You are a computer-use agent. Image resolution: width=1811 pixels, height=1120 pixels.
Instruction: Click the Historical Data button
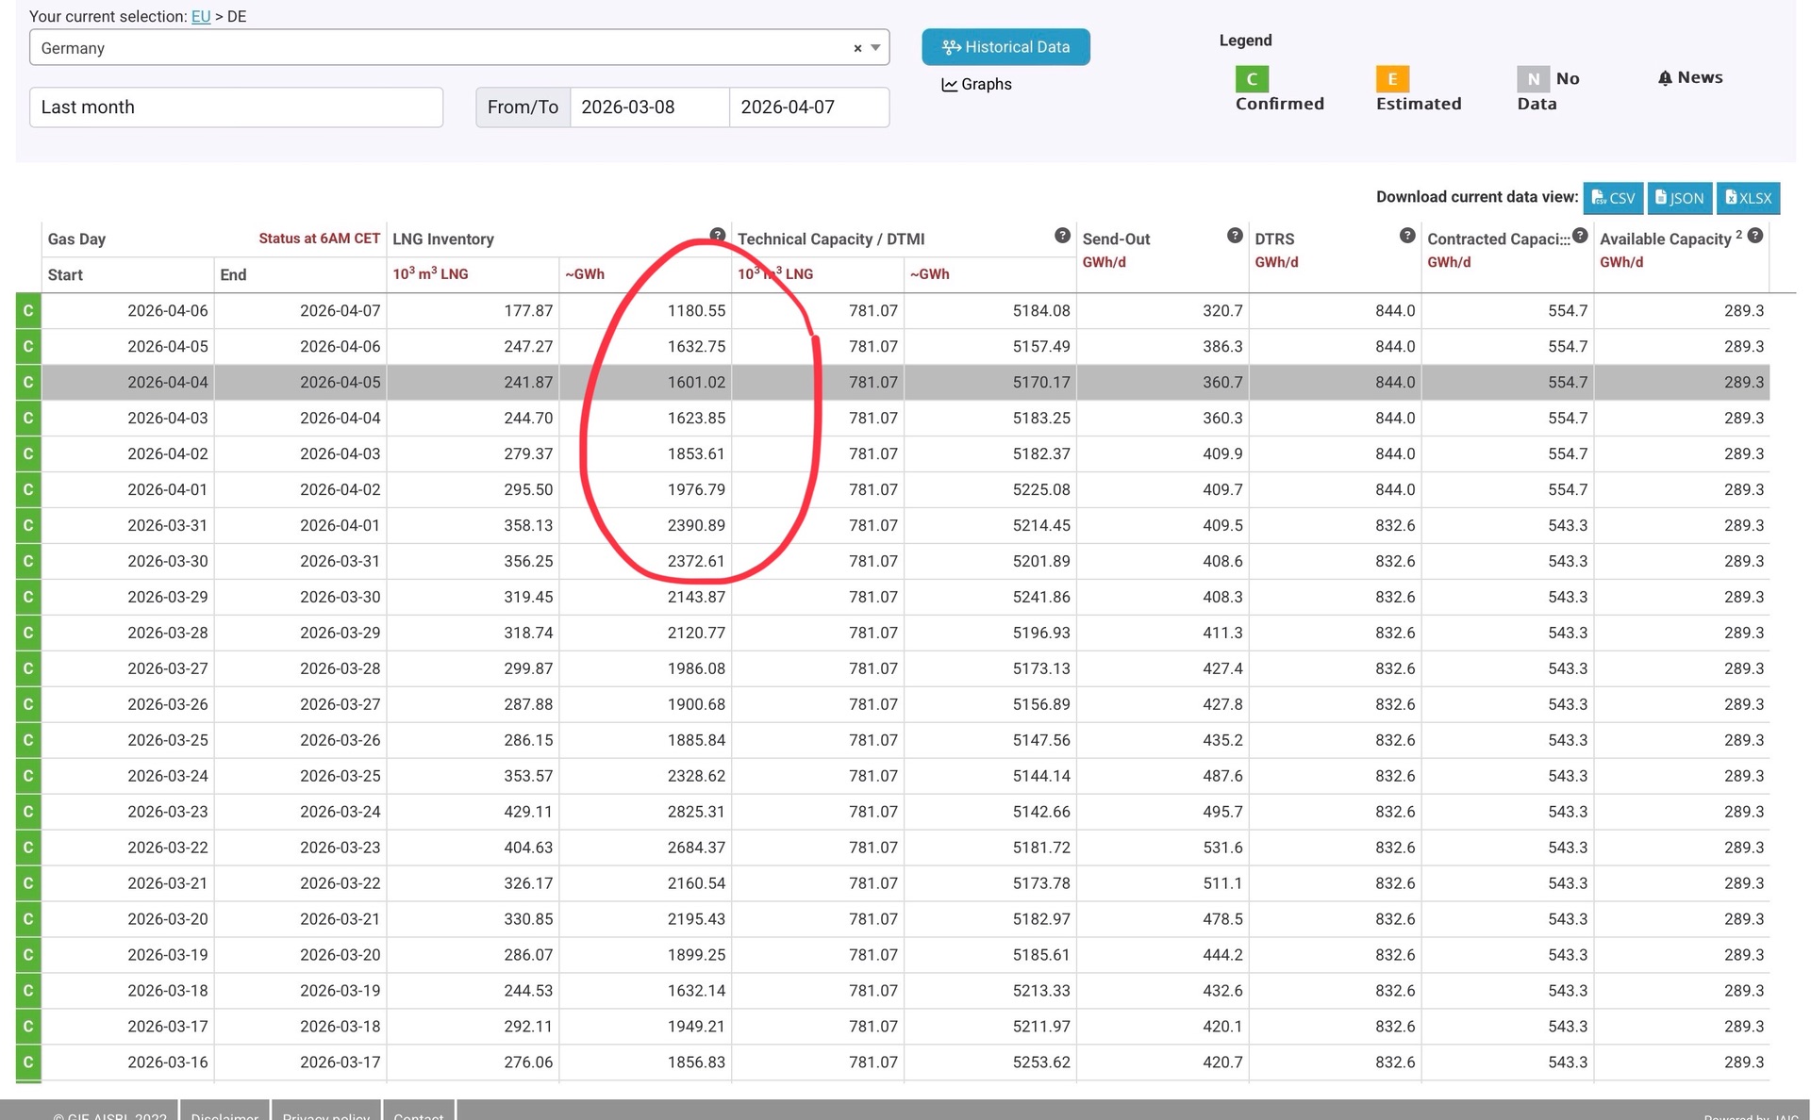1005,47
